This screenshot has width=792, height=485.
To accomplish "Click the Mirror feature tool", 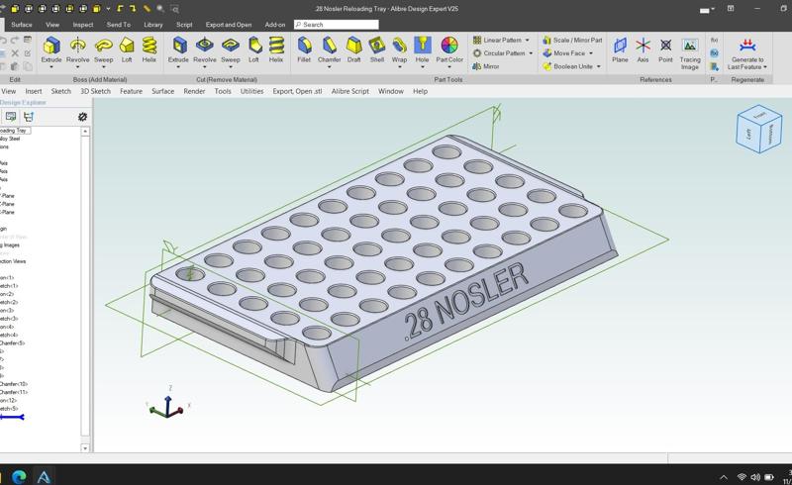I will click(x=486, y=66).
